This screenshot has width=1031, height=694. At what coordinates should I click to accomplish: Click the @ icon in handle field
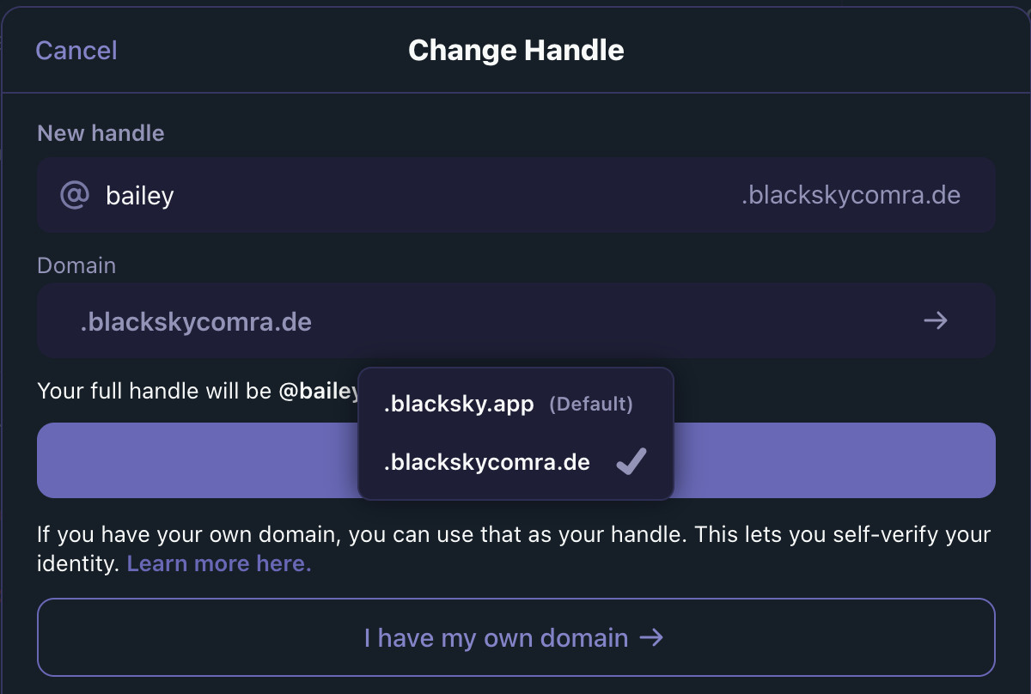(74, 195)
